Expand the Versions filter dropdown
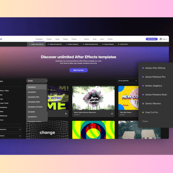Viewport: 173px width, 173px height. [11, 136]
